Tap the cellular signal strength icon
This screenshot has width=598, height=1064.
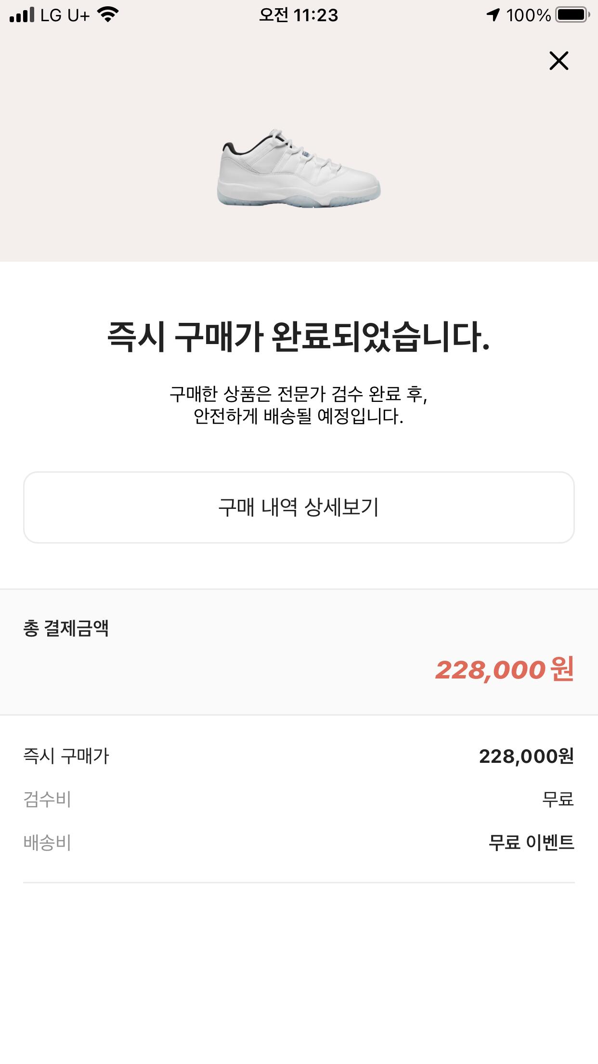22,15
